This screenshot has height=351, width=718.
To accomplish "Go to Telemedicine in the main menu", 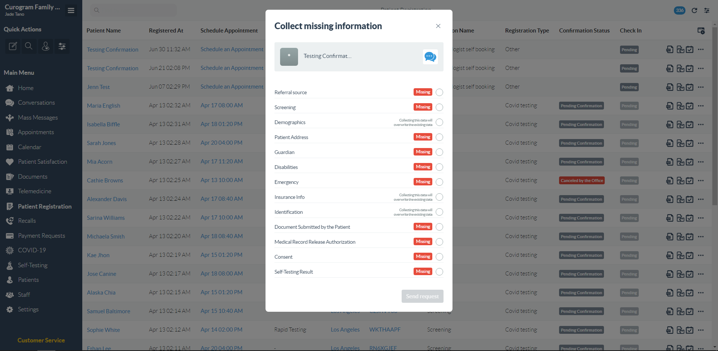I will 34,191.
